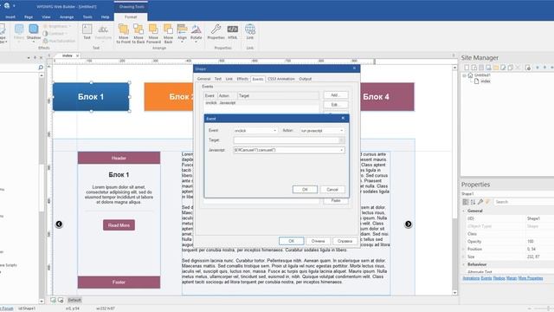Open the View ribbon tab
This screenshot has width=554, height=312.
pos(46,17)
